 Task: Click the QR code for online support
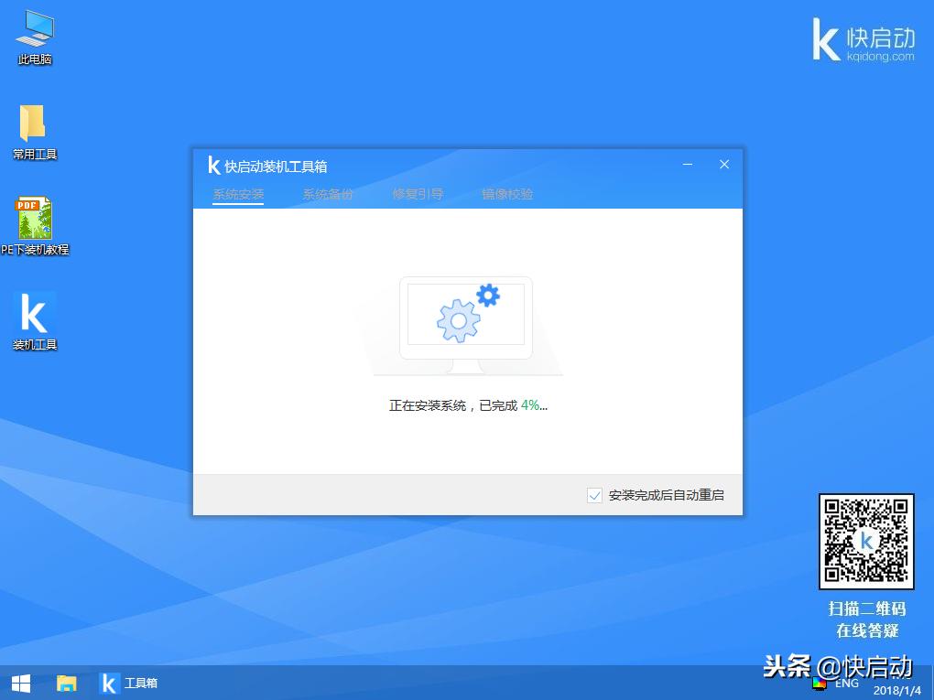click(x=865, y=542)
